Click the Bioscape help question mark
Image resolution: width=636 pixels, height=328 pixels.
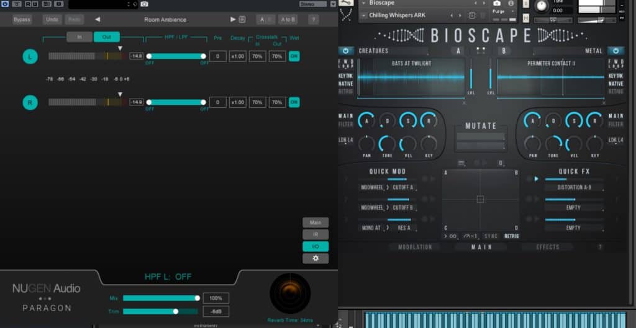(x=600, y=247)
